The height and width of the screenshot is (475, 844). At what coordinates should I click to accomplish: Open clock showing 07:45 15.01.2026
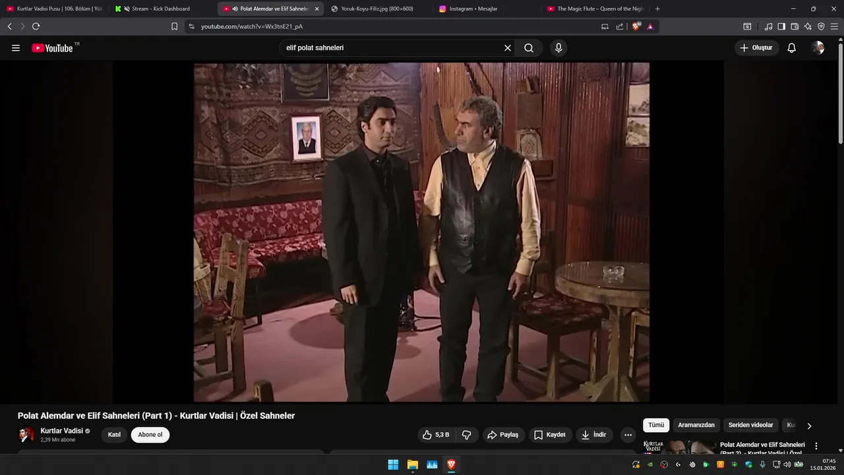coord(824,464)
